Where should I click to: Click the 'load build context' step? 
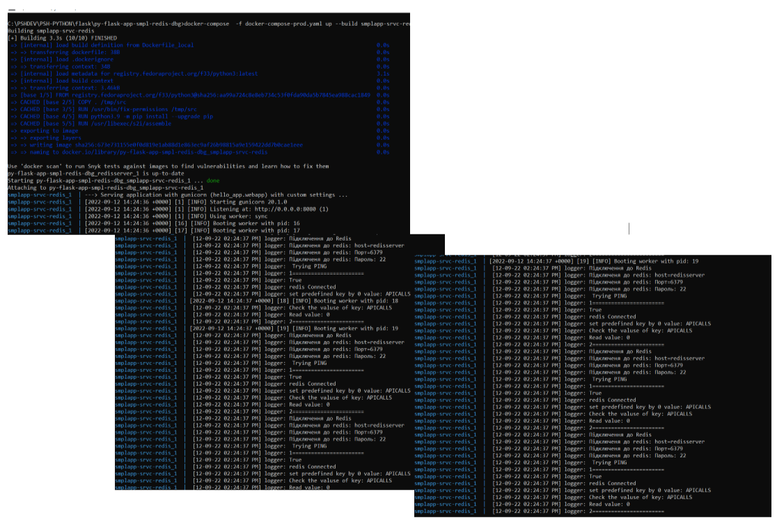point(65,81)
